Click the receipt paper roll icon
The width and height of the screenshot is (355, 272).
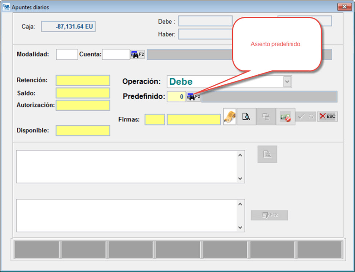[x=230, y=117]
